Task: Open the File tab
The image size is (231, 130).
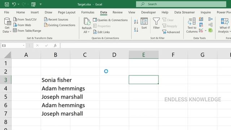Action: 6,12
